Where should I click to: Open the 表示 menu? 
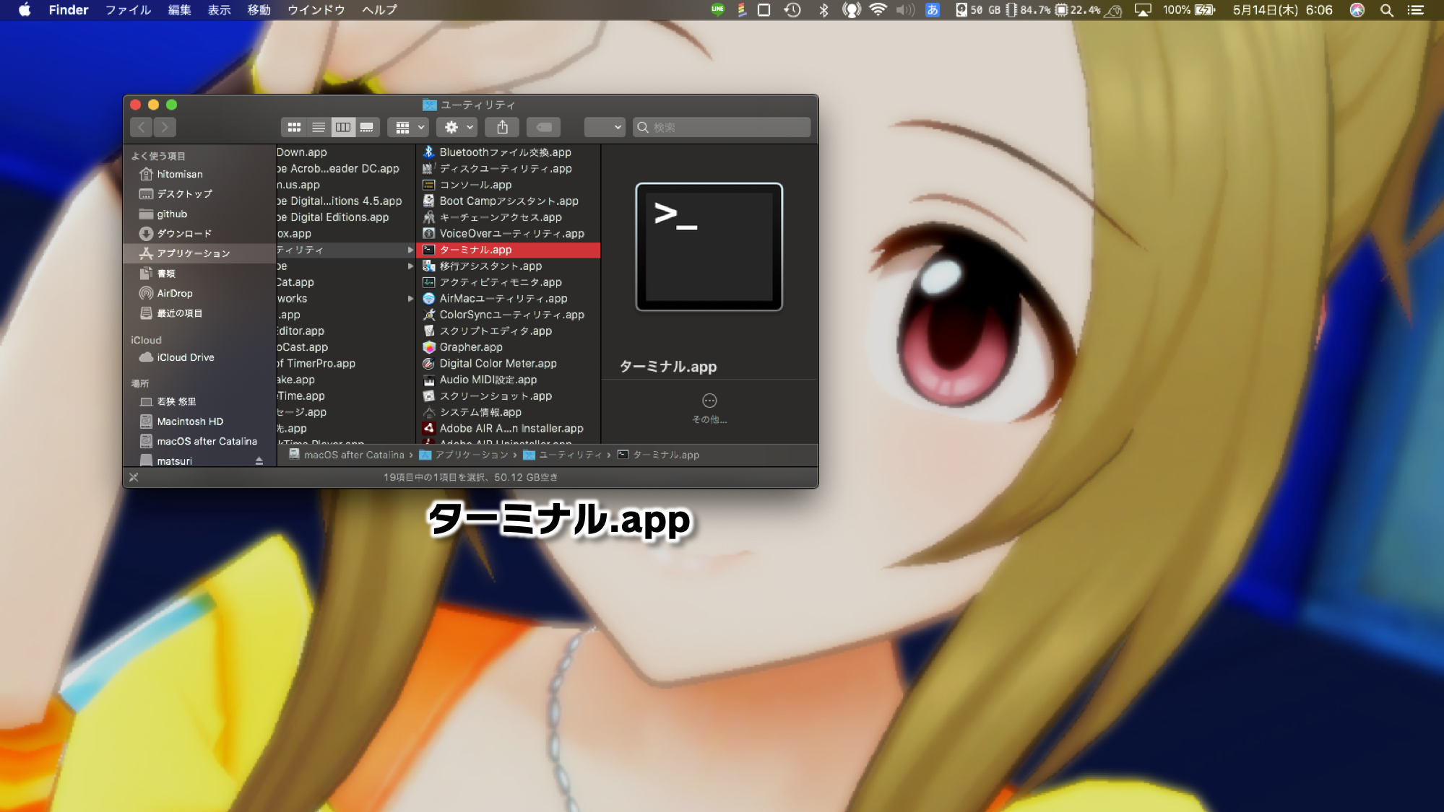(219, 10)
